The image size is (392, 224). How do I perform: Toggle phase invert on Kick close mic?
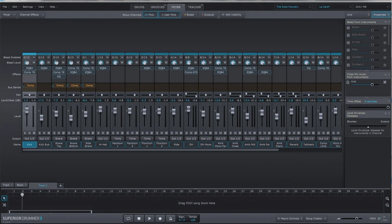(385, 82)
